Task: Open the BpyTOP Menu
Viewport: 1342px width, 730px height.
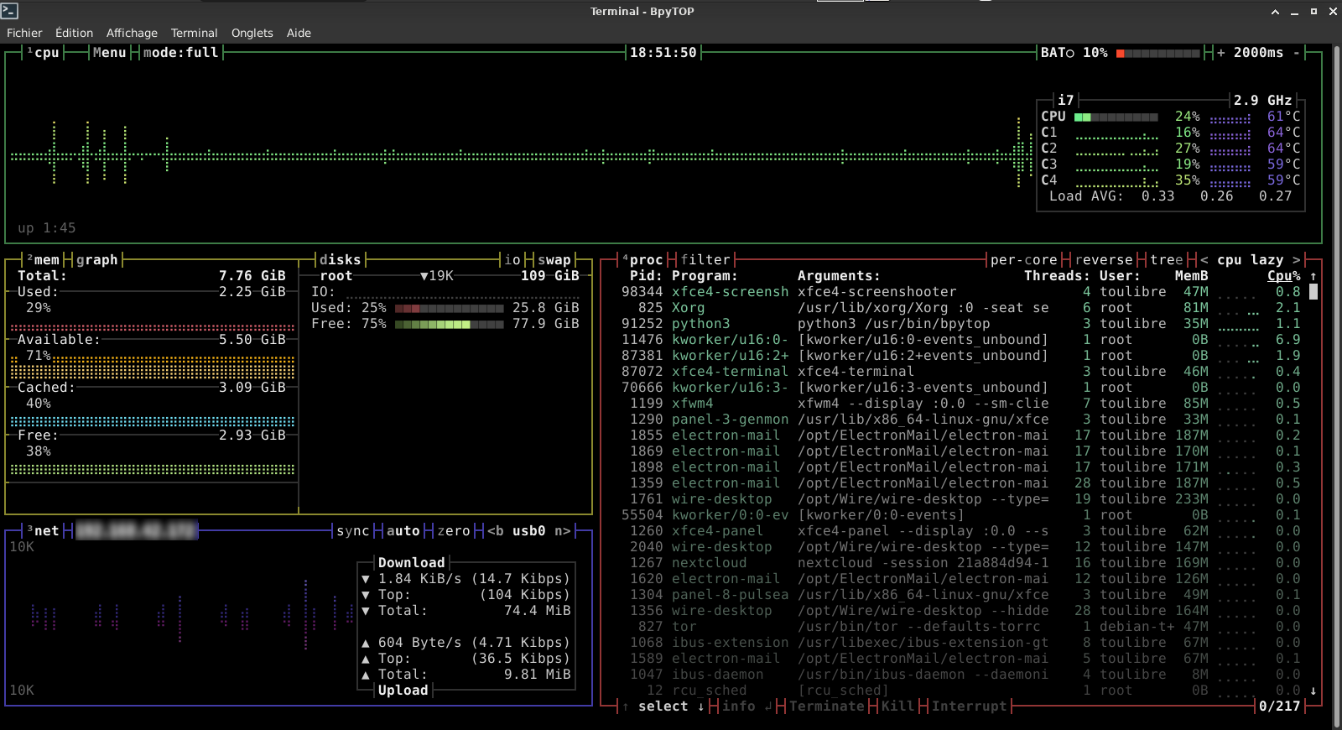Action: click(109, 53)
